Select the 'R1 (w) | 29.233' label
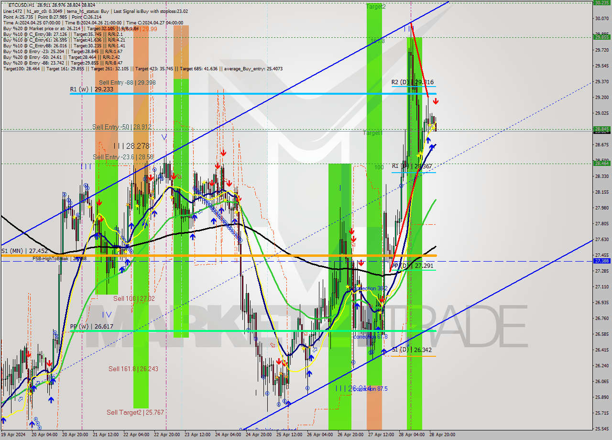Viewport: 612px width, 440px height. [x=91, y=89]
